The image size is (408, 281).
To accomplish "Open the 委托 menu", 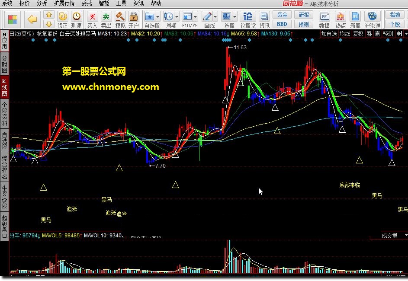I will pos(87,3).
